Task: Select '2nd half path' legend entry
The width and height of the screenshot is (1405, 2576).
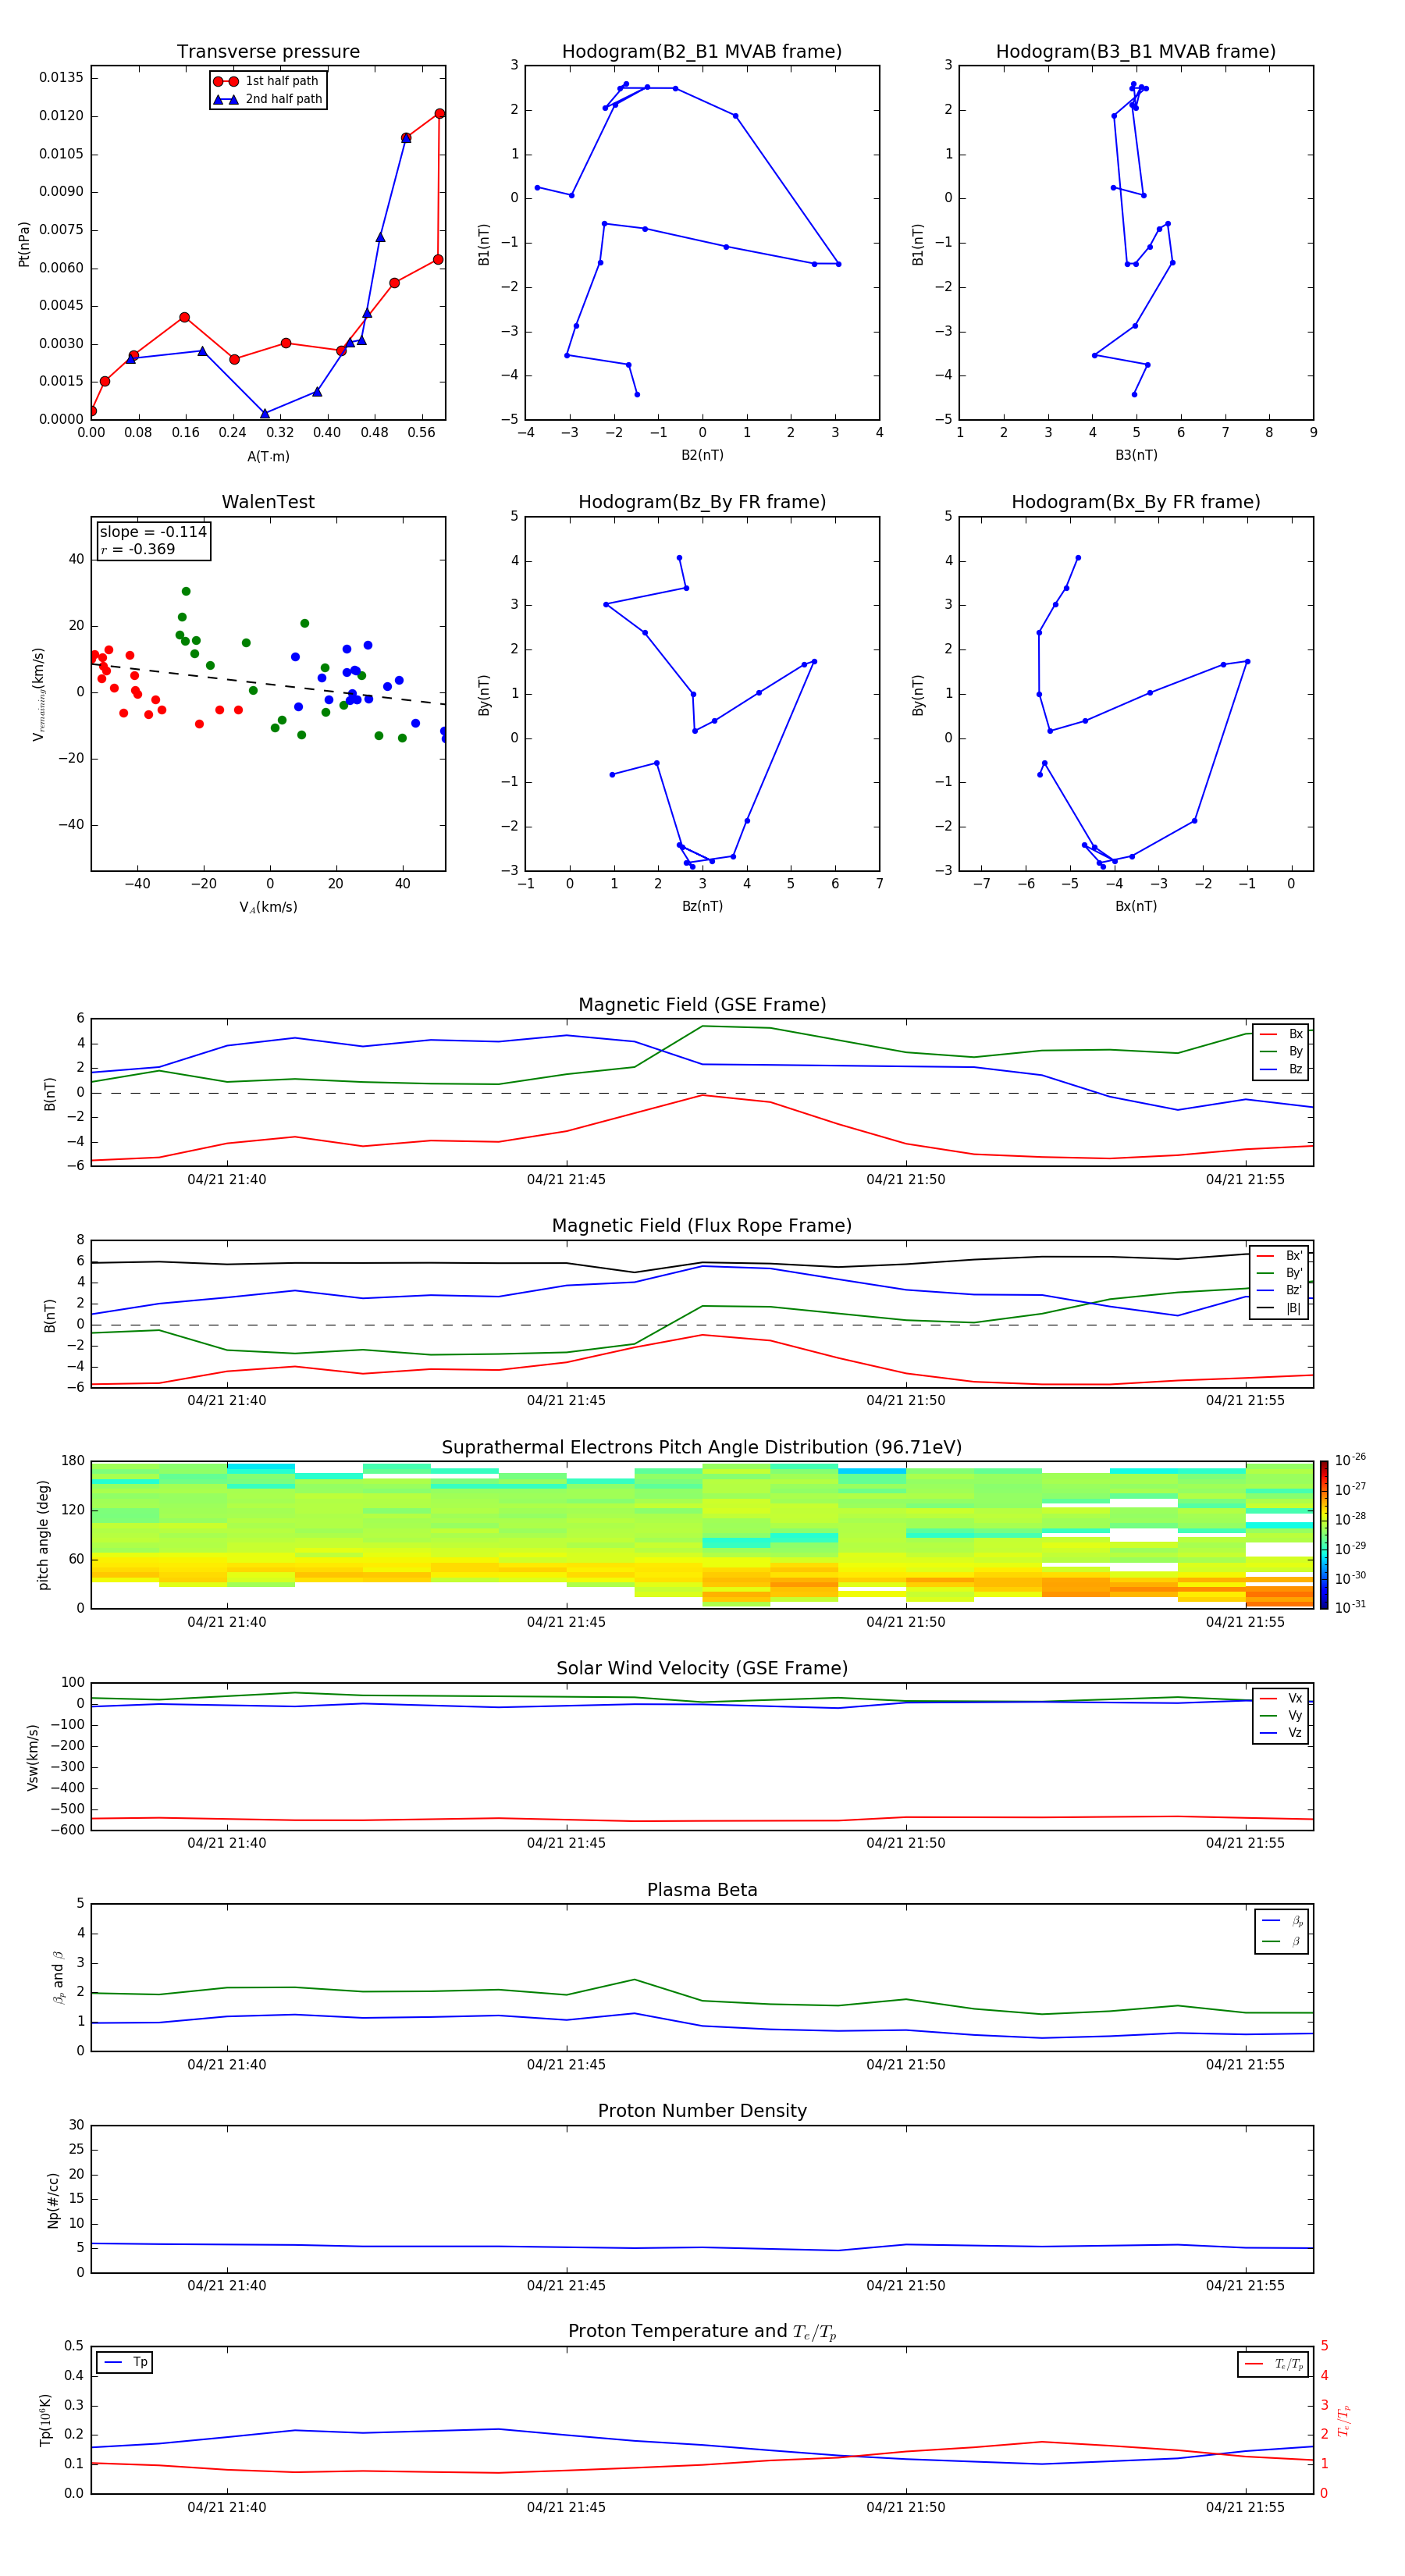Action: pyautogui.click(x=268, y=99)
